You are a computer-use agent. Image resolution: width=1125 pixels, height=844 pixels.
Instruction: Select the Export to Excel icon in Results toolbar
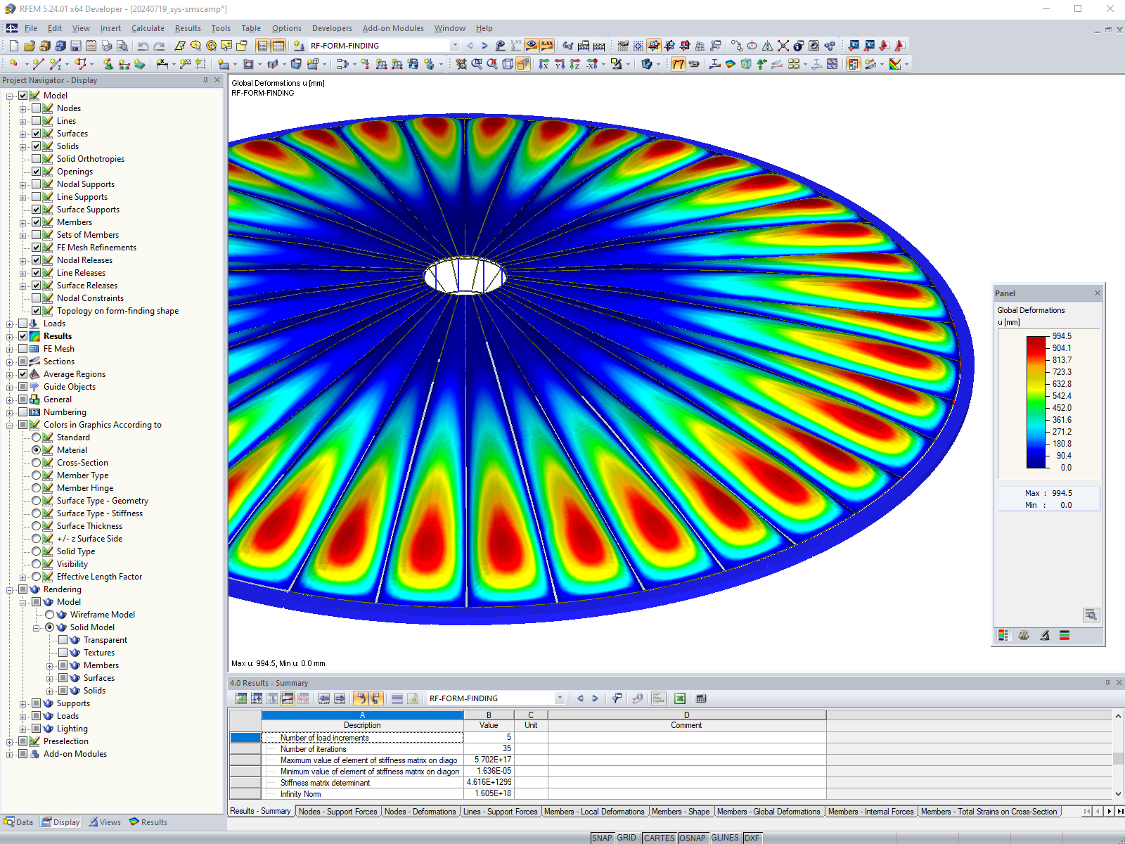(679, 698)
